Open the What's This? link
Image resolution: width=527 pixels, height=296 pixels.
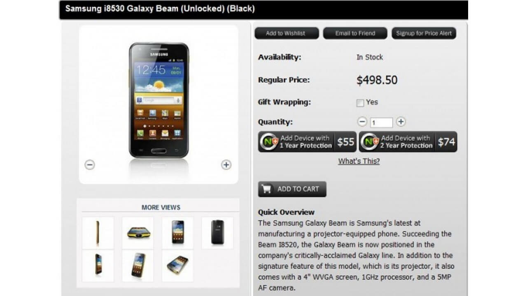tap(359, 161)
